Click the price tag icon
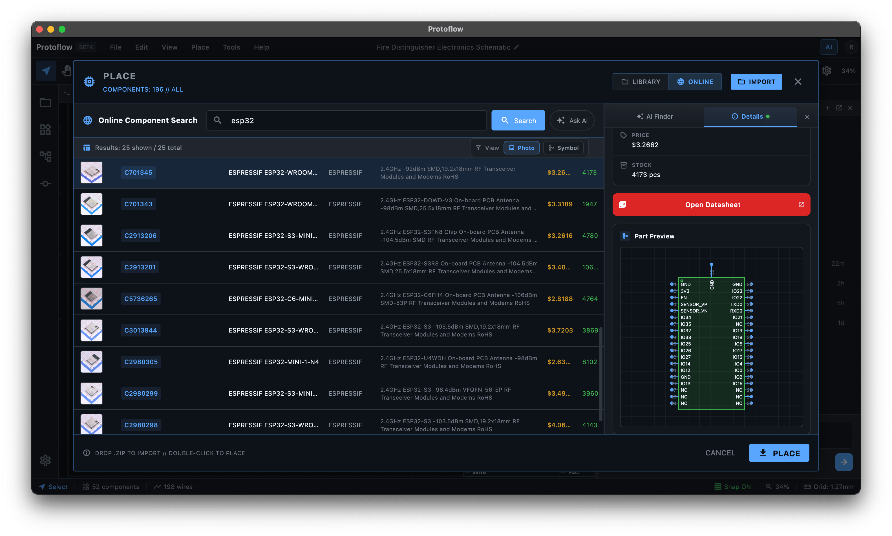Viewport: 892px width, 536px height. [624, 136]
